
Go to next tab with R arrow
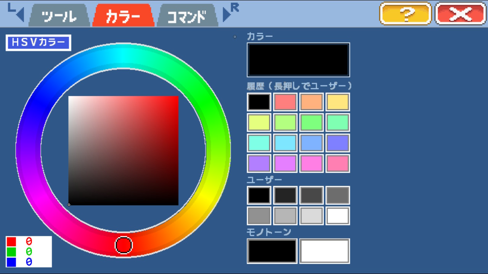point(231,12)
